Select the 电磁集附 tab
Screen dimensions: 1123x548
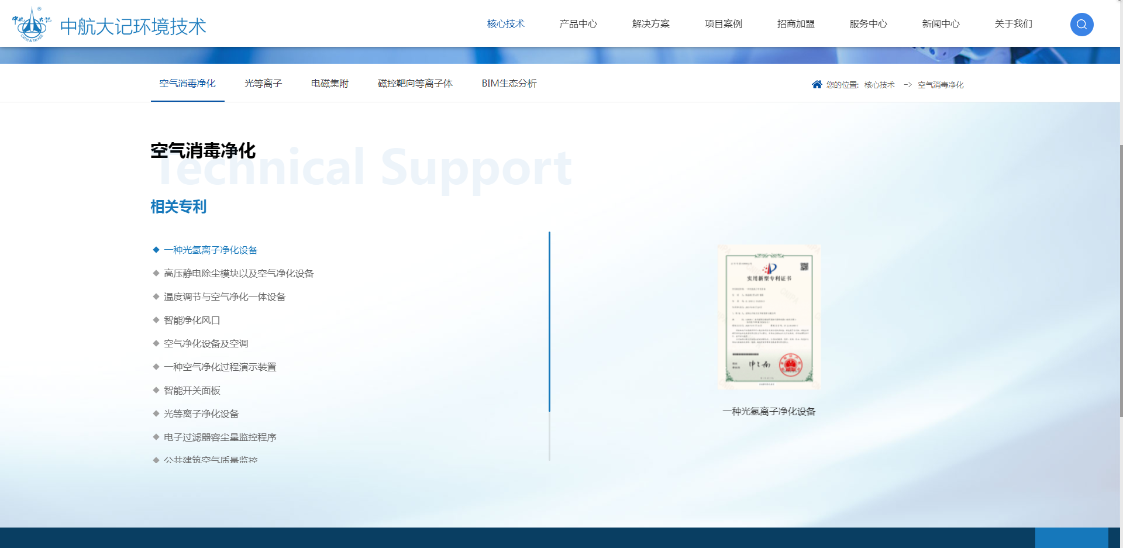click(x=330, y=84)
